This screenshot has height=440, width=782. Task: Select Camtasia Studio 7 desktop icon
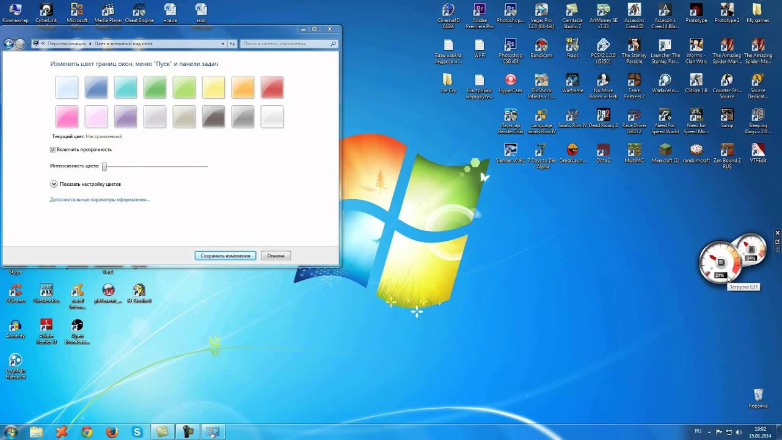tap(572, 15)
